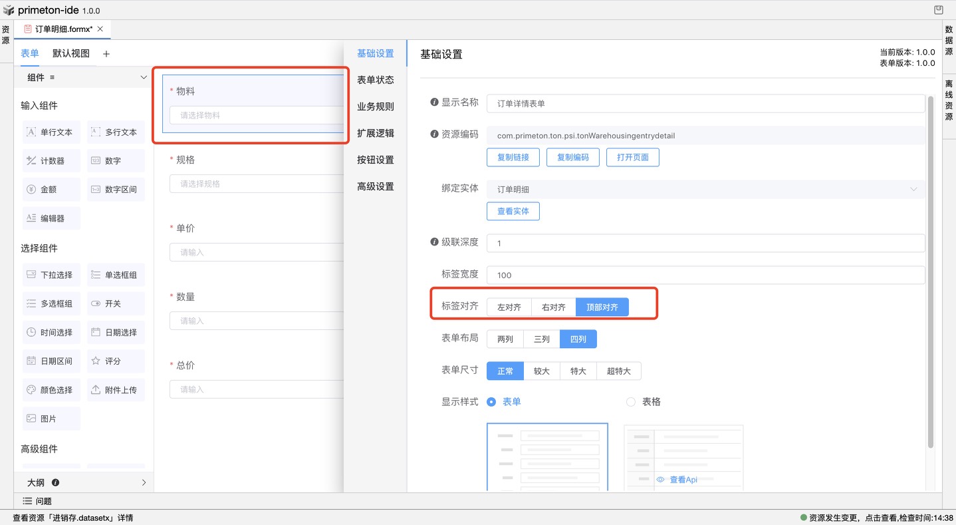The image size is (956, 525).
Task: Set label alignment to 左对齐
Action: [509, 307]
